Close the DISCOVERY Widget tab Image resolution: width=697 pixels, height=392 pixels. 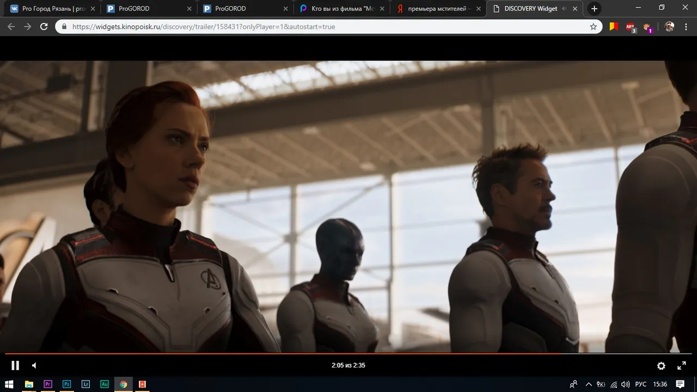pos(576,9)
